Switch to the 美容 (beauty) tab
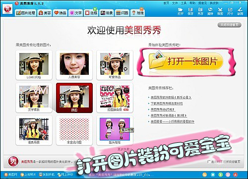 (x=45, y=13)
